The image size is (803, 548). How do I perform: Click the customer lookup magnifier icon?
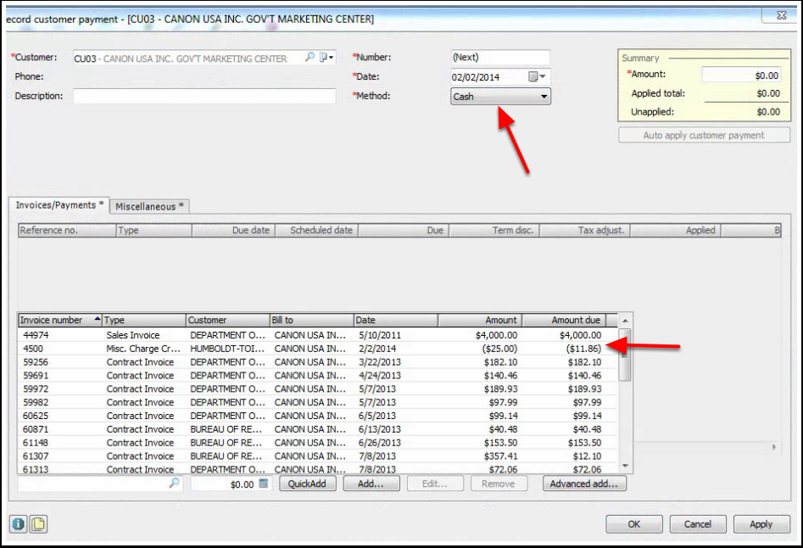[309, 57]
